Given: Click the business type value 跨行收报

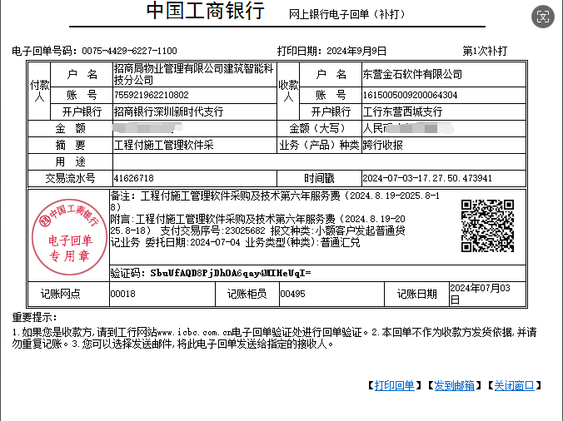Looking at the screenshot, I should click(383, 145).
